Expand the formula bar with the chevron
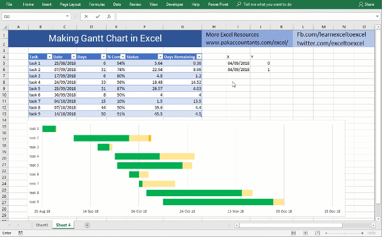The height and width of the screenshot is (237, 382). click(377, 16)
